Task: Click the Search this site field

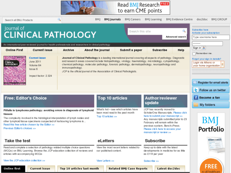Action: coord(155,31)
